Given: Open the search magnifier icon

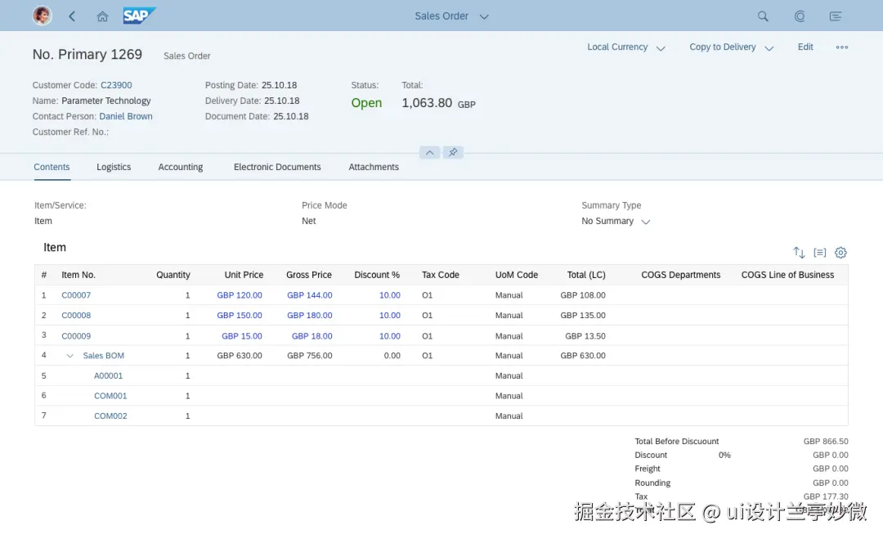Looking at the screenshot, I should point(763,16).
